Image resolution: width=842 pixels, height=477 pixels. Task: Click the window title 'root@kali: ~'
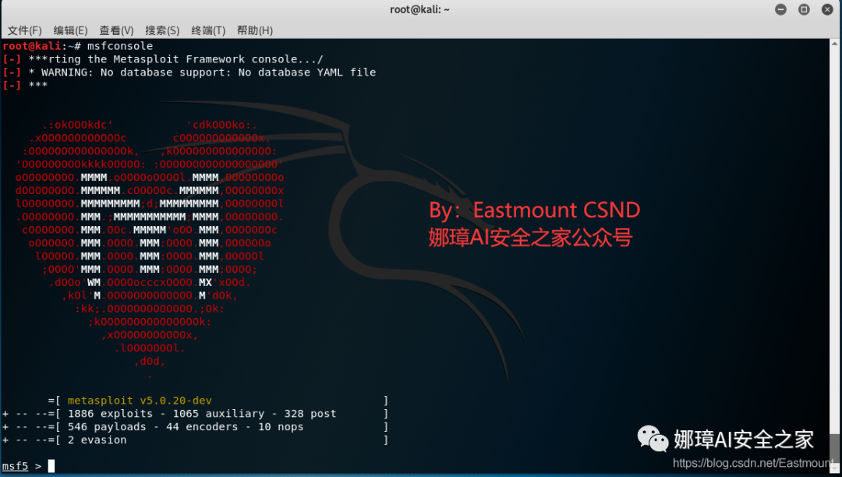tap(420, 9)
